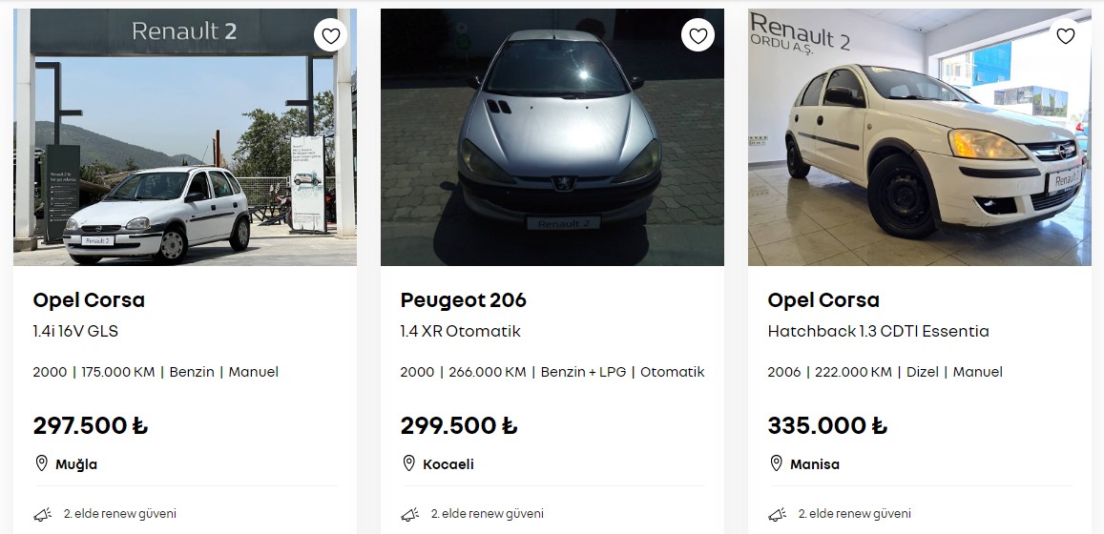Favorite the Opel Corsa Essentia with heart icon
The height and width of the screenshot is (534, 1104).
1065,35
